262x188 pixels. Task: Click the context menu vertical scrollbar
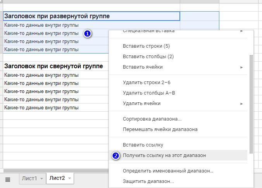click(251, 104)
